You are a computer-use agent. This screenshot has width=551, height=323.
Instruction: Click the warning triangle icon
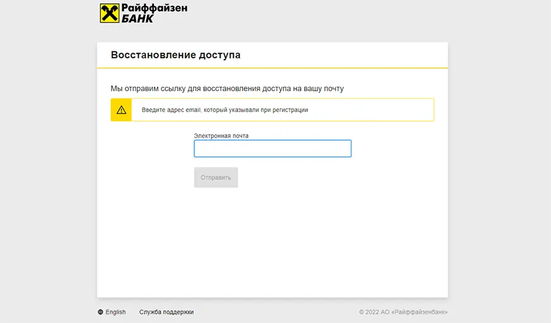click(121, 110)
